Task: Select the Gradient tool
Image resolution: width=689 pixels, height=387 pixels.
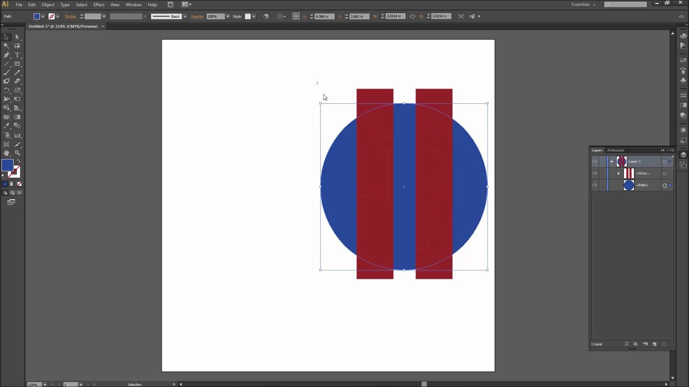Action: [17, 117]
